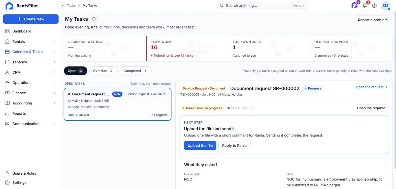Select the Document request task card
Screen dimensions: 396x189
click(118, 104)
